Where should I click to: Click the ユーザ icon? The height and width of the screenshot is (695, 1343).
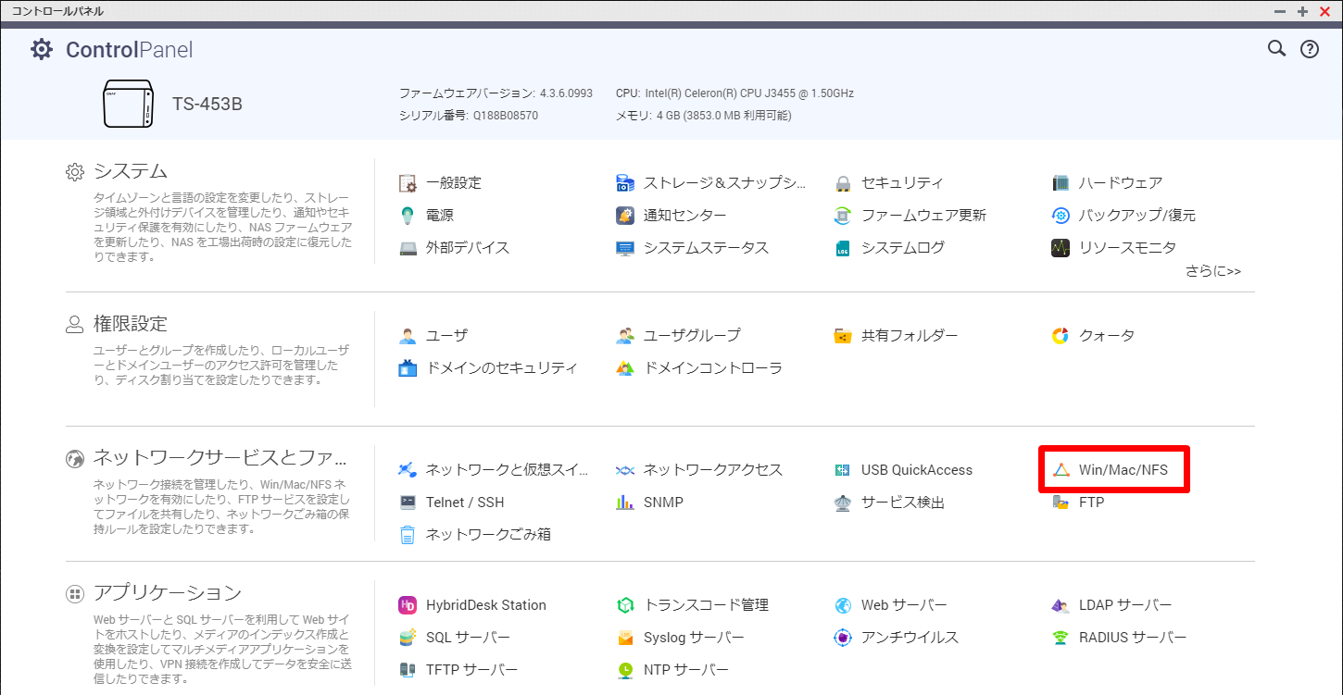408,336
